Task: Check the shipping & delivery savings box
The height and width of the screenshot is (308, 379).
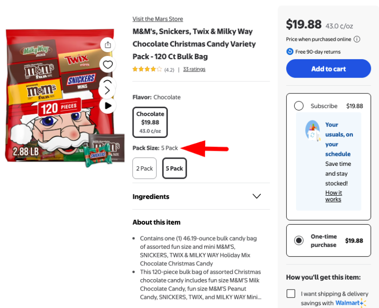Action: click(291, 294)
